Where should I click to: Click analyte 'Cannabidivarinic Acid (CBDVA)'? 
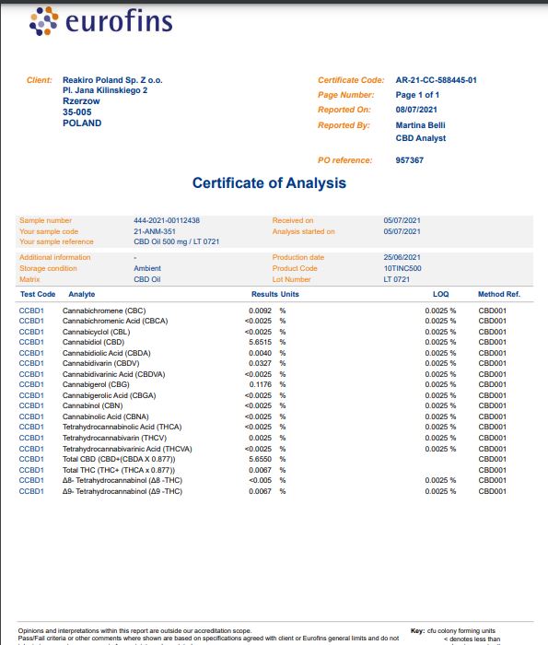113,375
